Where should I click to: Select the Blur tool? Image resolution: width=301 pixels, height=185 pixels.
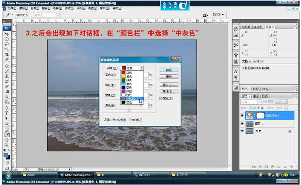7,97
